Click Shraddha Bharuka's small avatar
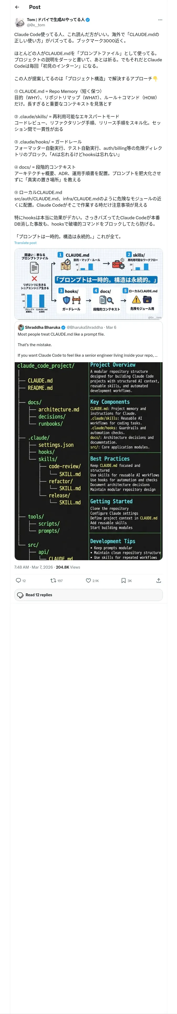The height and width of the screenshot is (1014, 177). click(x=21, y=327)
